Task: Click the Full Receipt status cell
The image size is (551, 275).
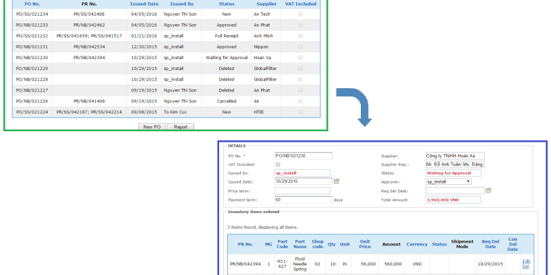Action: point(227,36)
